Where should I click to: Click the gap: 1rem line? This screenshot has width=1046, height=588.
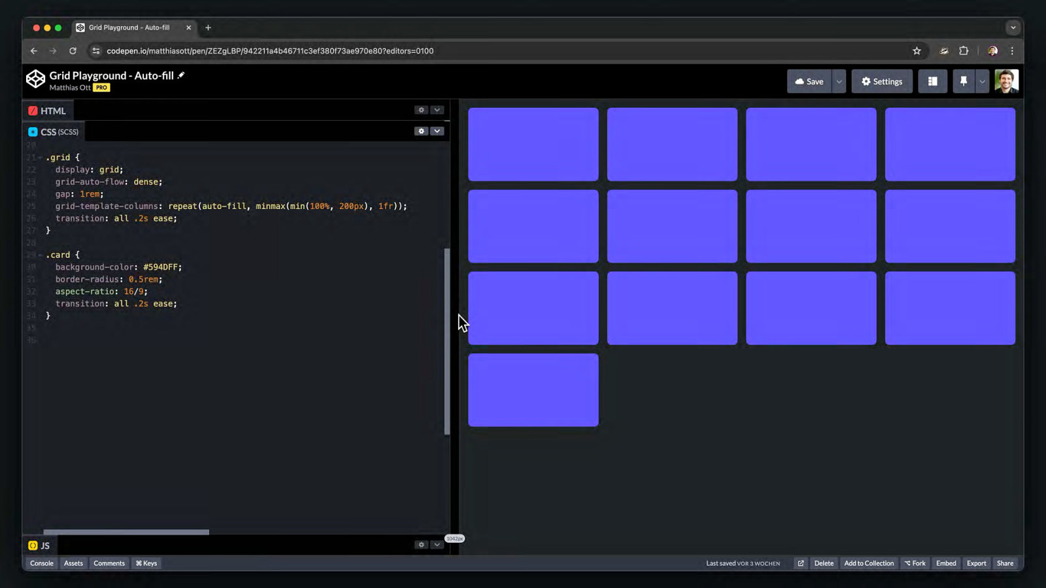click(79, 194)
